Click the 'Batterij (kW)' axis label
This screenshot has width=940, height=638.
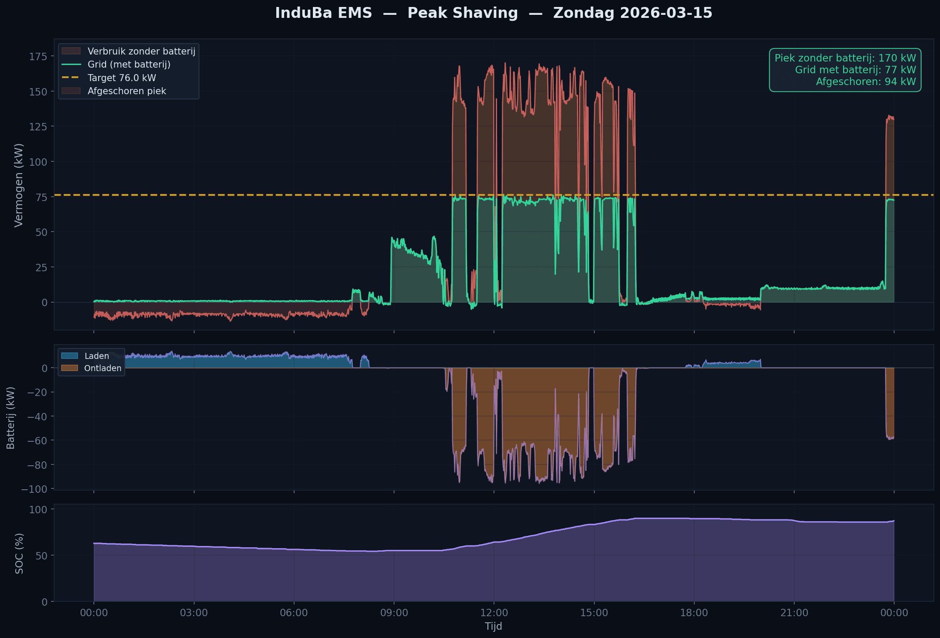coord(11,418)
